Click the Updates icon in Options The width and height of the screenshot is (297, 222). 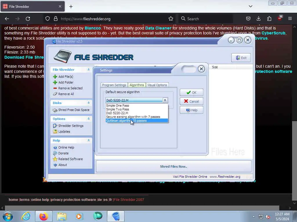[55, 132]
